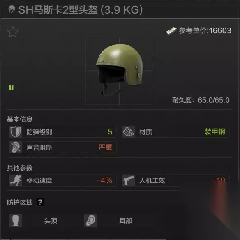The width and height of the screenshot is (240, 240).
Task: Click the 防弹级别 row showing 5
Action: [x=62, y=132]
